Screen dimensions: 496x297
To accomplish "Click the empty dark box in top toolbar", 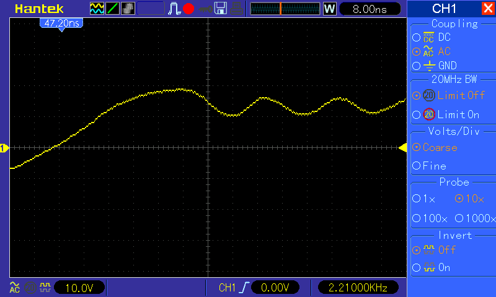I will pyautogui.click(x=151, y=9).
